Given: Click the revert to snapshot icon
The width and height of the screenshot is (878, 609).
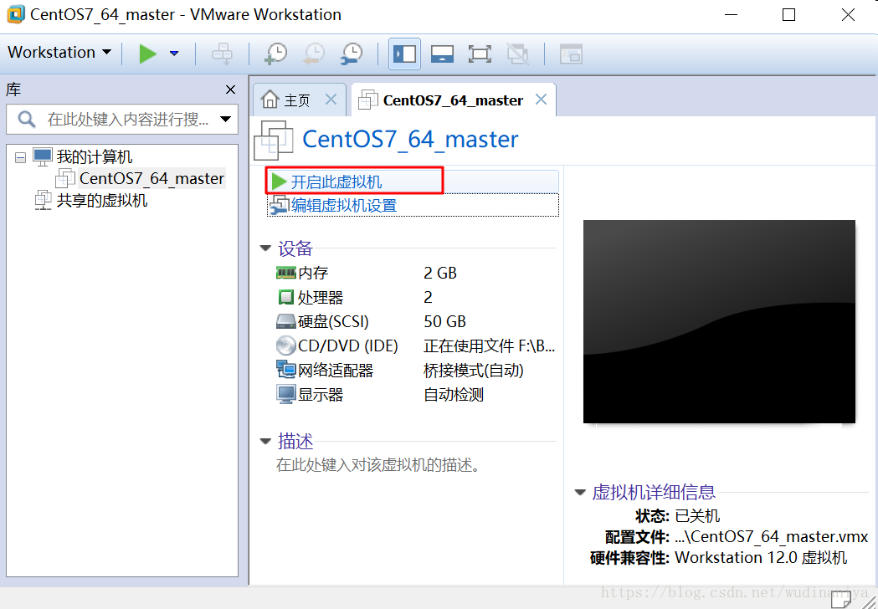Looking at the screenshot, I should coord(314,54).
